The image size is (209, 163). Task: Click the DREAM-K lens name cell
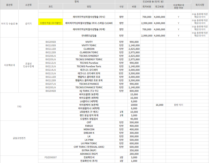tap(89, 133)
